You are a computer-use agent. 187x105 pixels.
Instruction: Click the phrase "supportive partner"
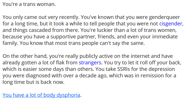[73, 37]
